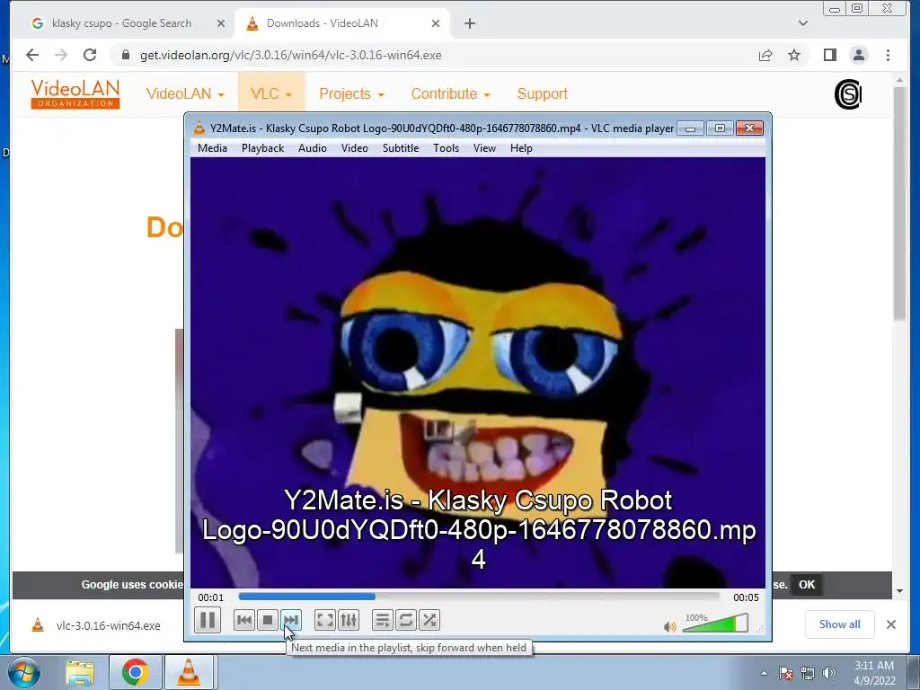This screenshot has height=690, width=920.
Task: Pause playback in VLC
Action: (208, 620)
